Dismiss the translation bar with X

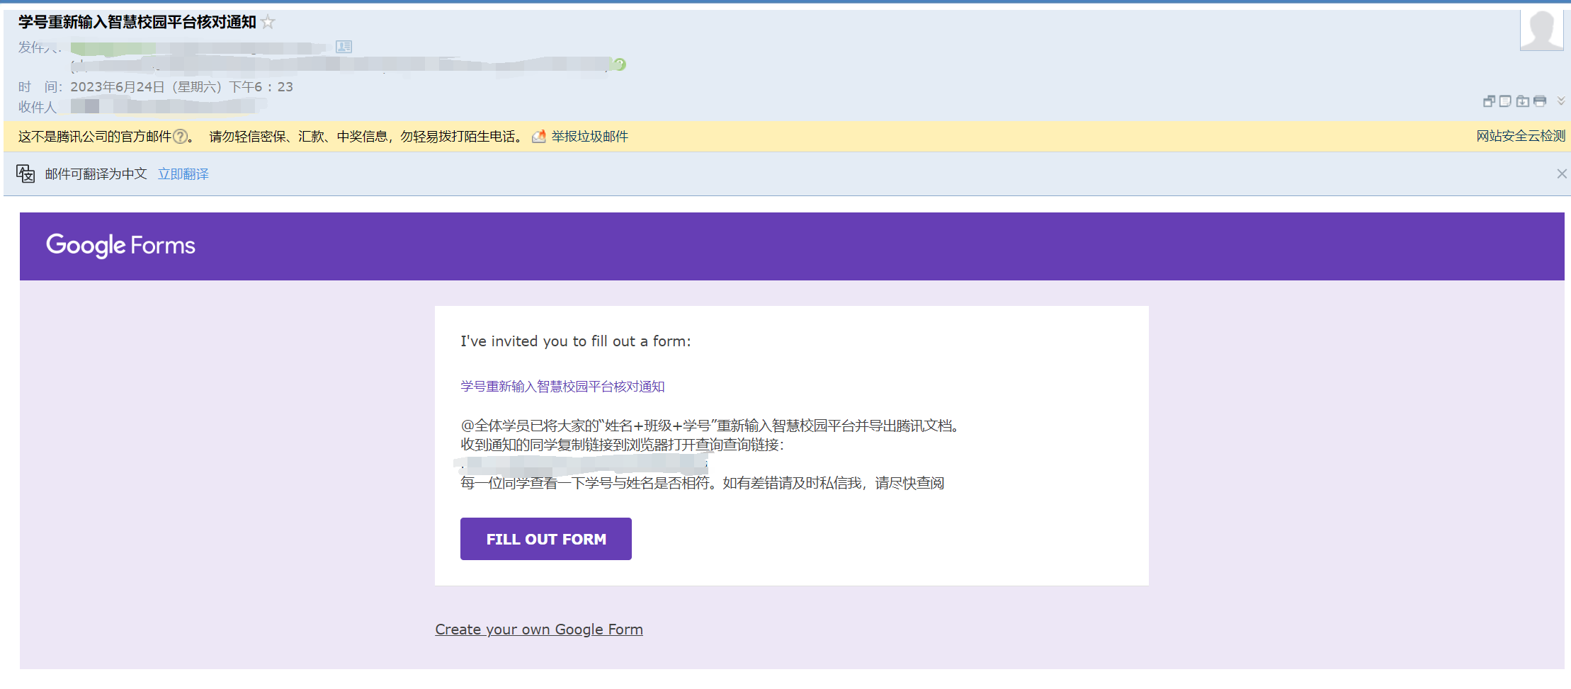coord(1561,173)
